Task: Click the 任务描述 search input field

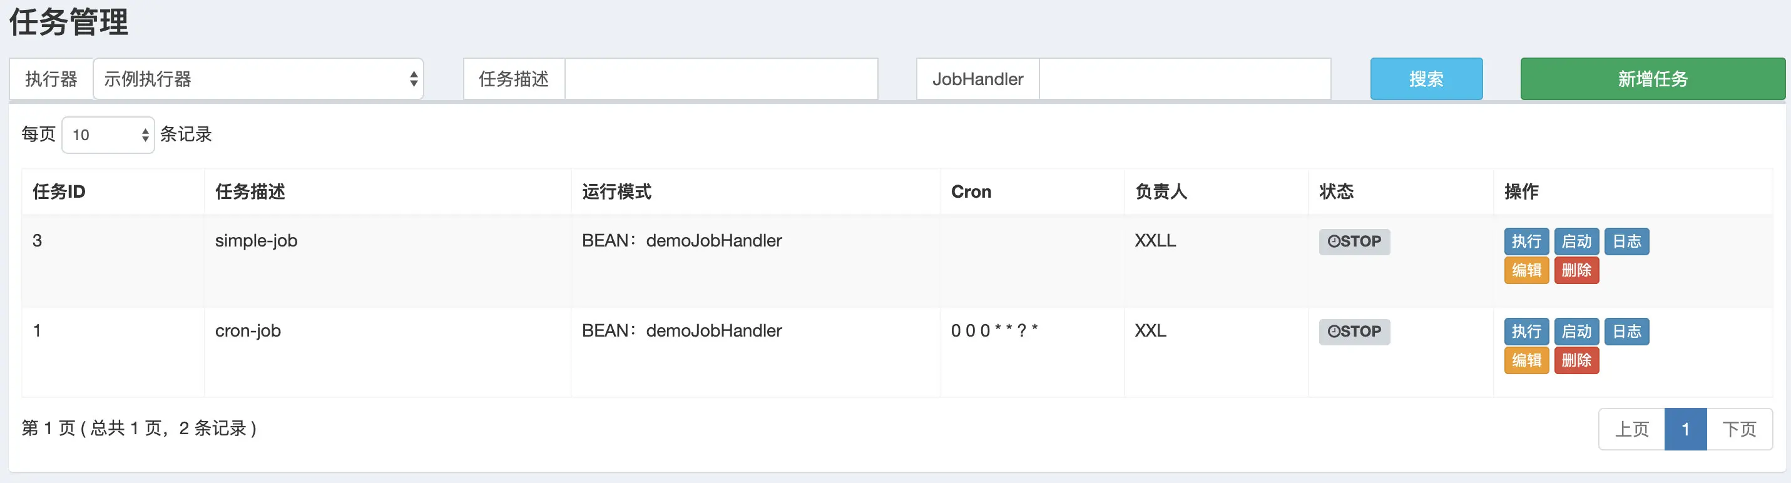Action: click(721, 79)
